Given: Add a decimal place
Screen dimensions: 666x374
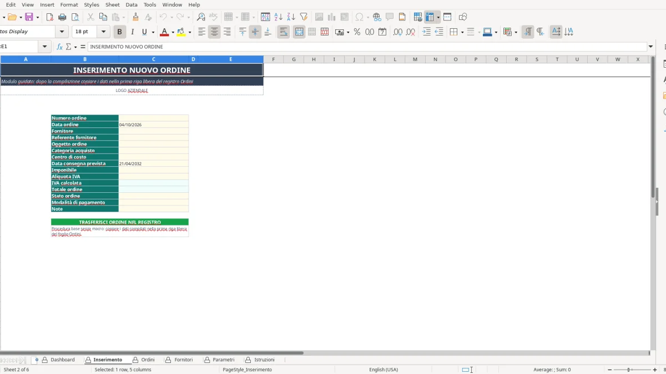Looking at the screenshot, I should pyautogui.click(x=398, y=32).
